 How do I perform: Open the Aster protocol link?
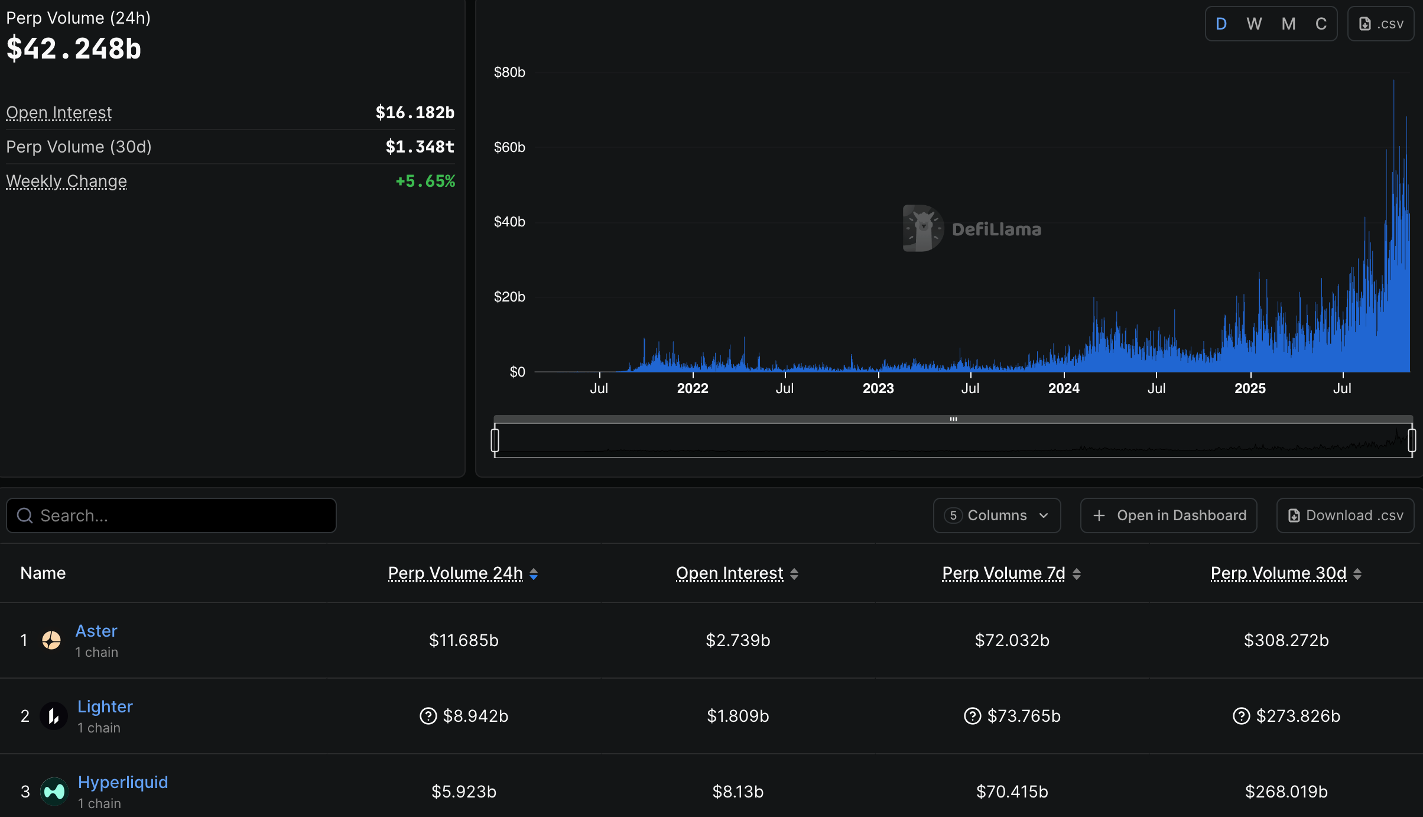(x=96, y=631)
